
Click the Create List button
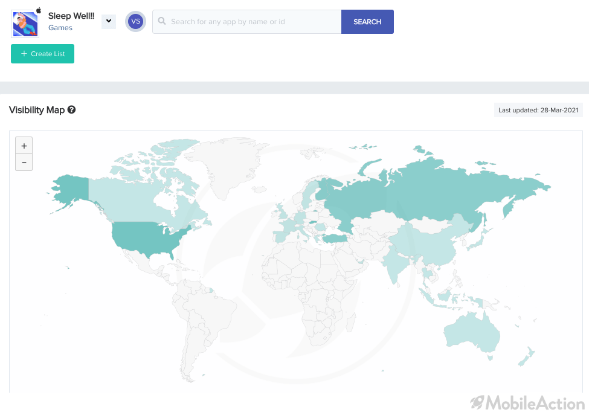click(42, 54)
